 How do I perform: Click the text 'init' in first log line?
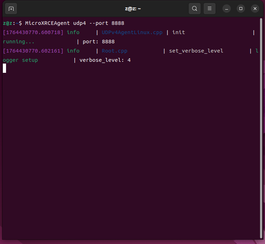point(178,32)
